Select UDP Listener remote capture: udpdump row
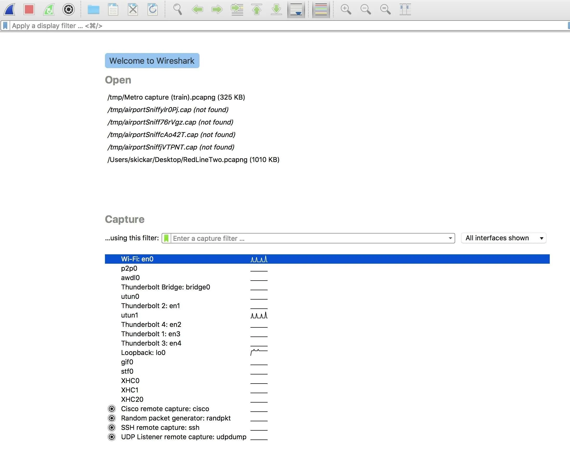This screenshot has height=453, width=570. click(x=327, y=437)
